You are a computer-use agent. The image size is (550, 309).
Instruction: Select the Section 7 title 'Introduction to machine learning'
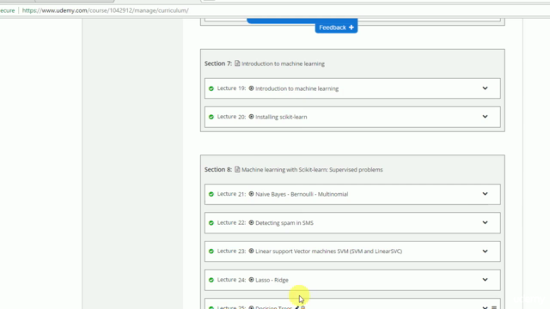click(x=283, y=64)
